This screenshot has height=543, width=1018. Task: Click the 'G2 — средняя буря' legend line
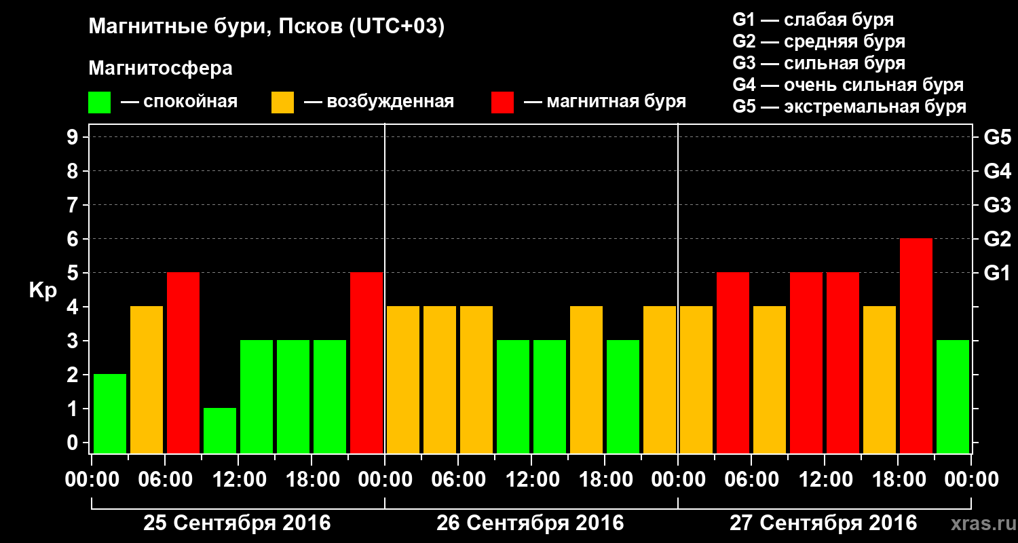coord(819,41)
